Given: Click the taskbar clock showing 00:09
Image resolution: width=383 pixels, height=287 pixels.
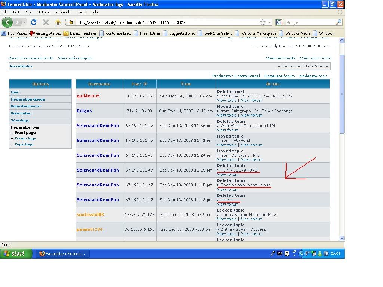Looking at the screenshot, I should (x=335, y=254).
